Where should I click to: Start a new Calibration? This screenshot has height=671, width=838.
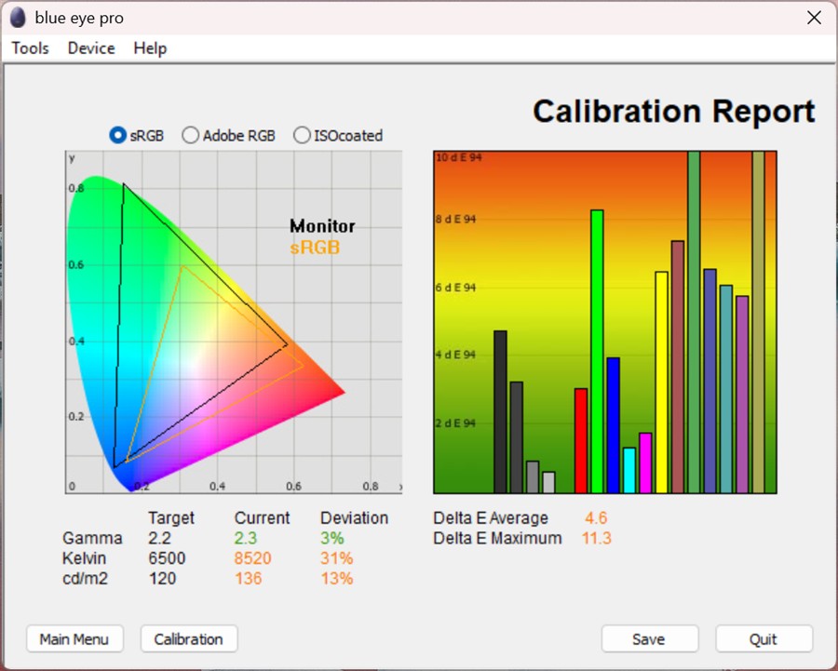coord(188,638)
